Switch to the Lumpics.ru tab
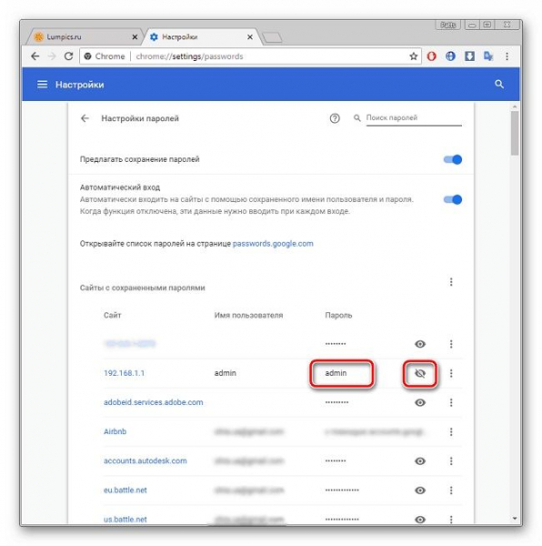This screenshot has width=542, height=546. pos(84,37)
